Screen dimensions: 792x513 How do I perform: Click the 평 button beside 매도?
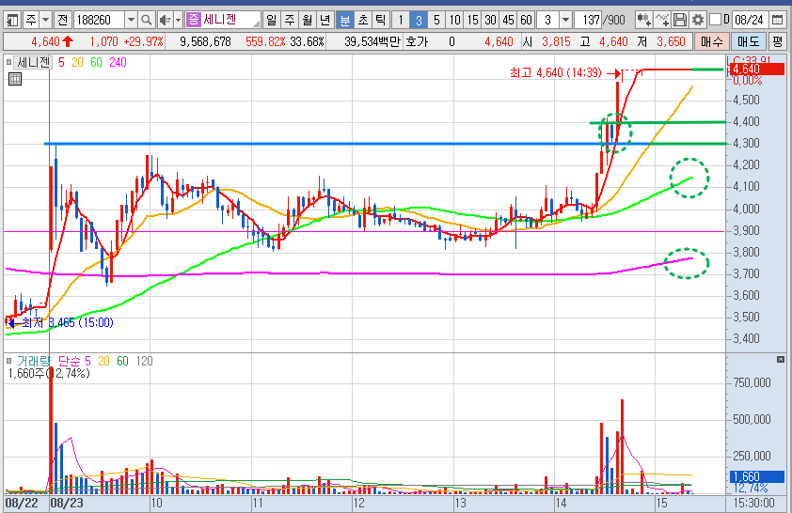(x=777, y=41)
